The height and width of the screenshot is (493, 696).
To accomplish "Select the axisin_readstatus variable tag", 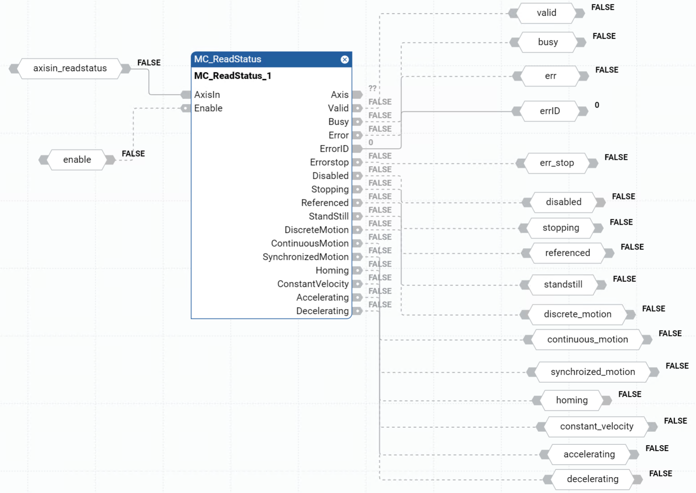I will coord(70,68).
